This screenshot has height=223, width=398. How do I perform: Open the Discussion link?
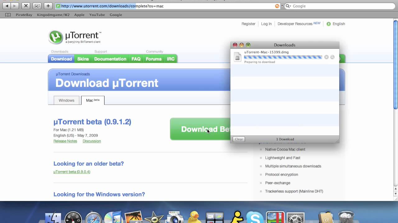(92, 141)
